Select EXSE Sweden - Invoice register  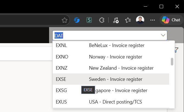(111, 79)
